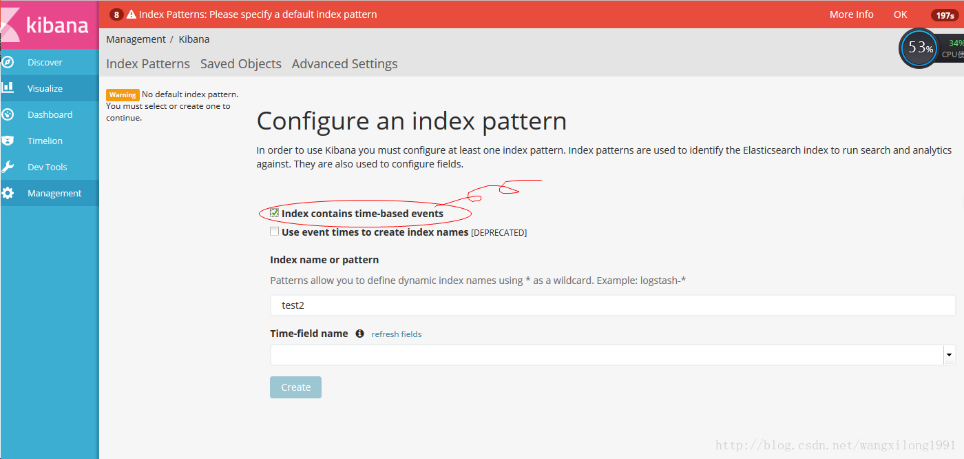
Task: Click More Info in the red banner
Action: click(x=852, y=14)
